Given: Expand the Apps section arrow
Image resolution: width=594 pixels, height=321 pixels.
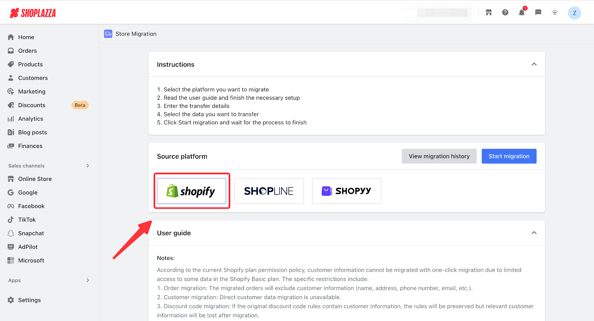Looking at the screenshot, I should [88, 280].
